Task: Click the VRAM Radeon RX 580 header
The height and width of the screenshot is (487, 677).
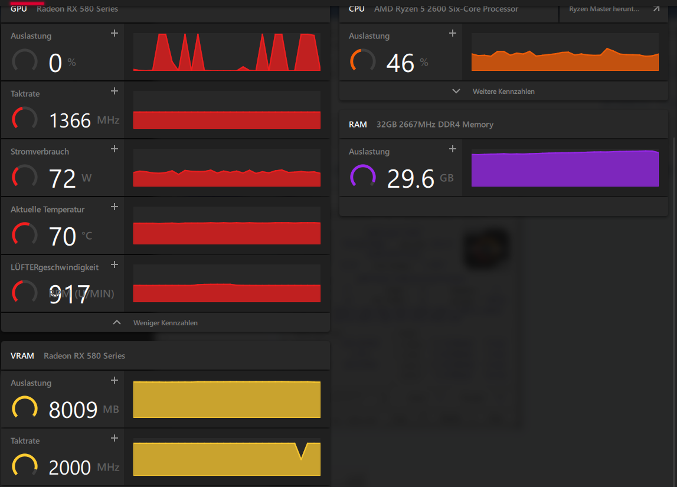Action: pos(165,356)
